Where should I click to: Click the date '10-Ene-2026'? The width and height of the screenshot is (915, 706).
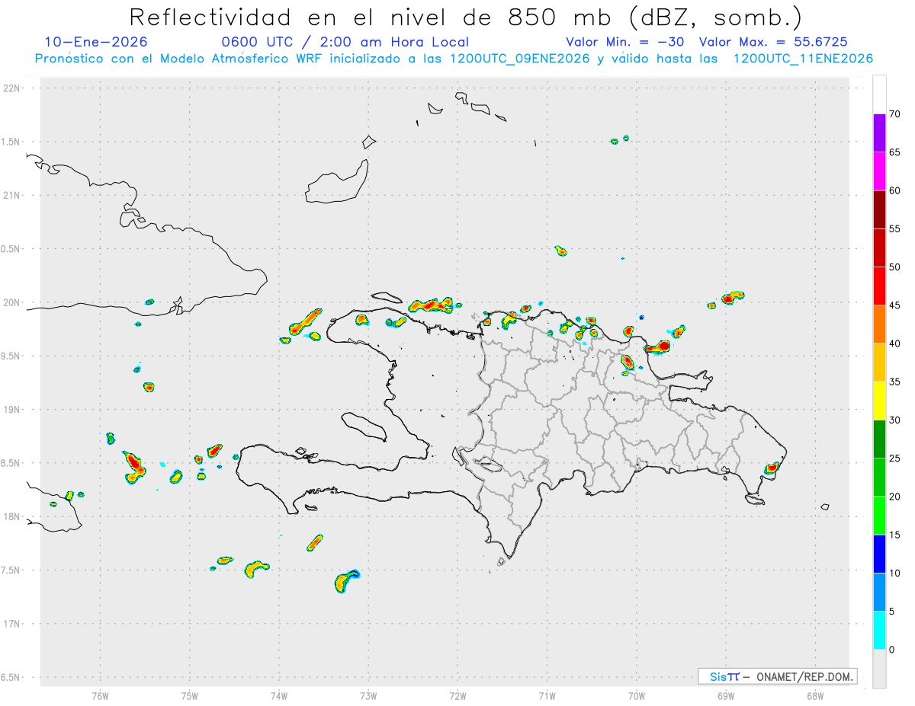[96, 42]
